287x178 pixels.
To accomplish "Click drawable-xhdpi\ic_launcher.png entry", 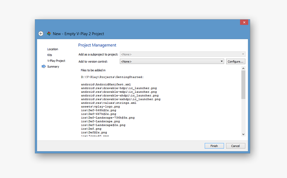I will click(x=120, y=96).
